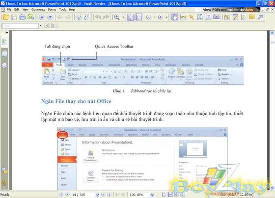Image resolution: width=275 pixels, height=198 pixels.
Task: Open the attachments panel at sidebar bottom
Action: tap(4, 183)
